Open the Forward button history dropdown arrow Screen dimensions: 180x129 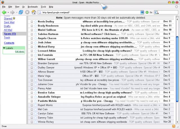17,12
